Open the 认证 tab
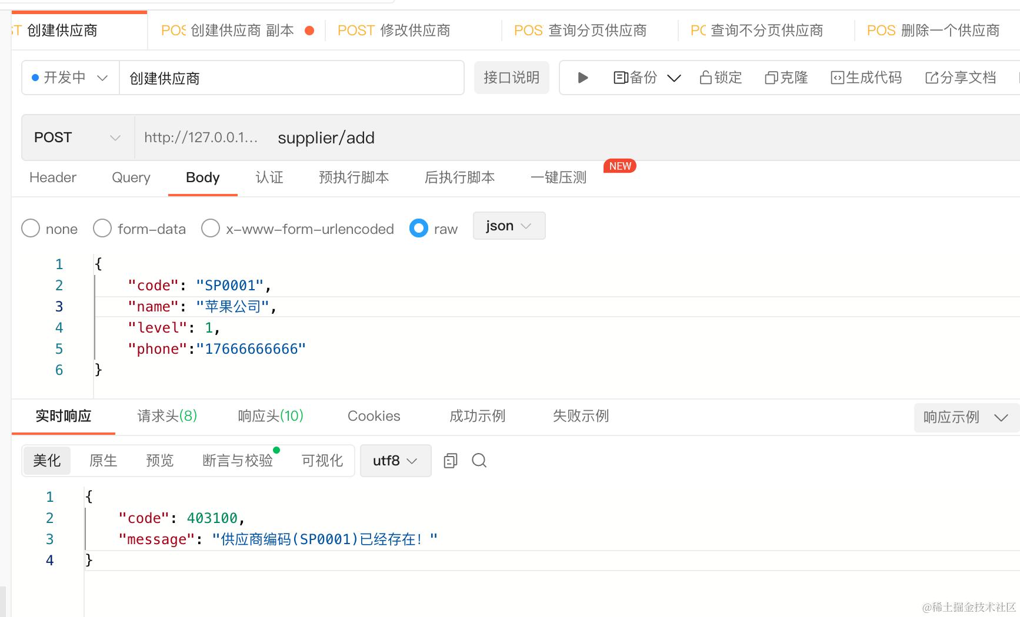Screen dimensions: 1020x617 (x=269, y=177)
